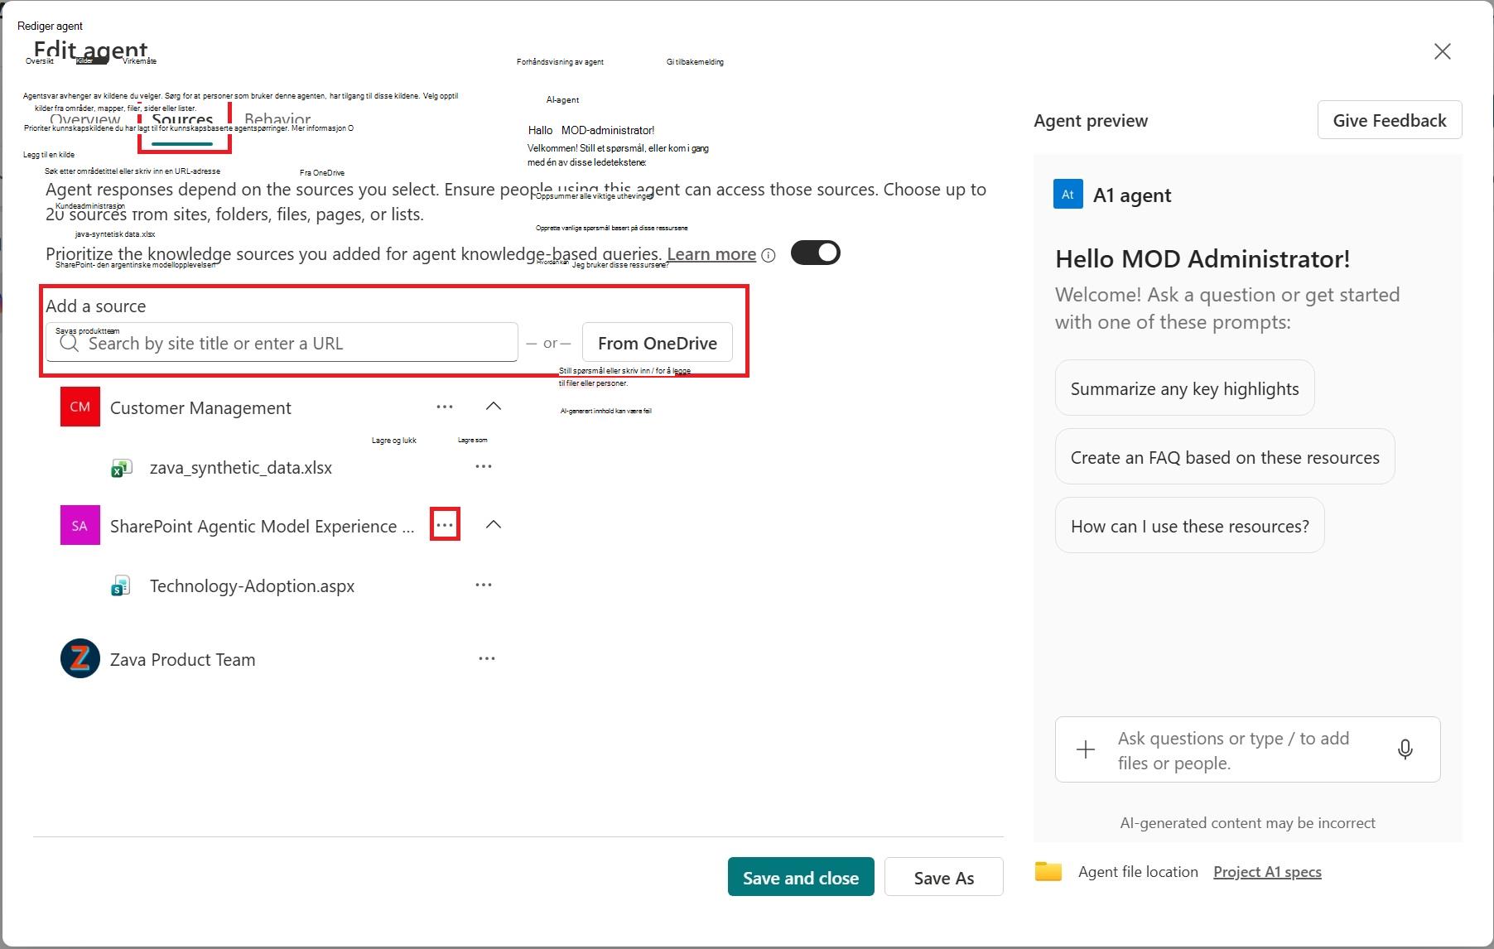
Task: Collapse the Customer Management source
Action: [494, 406]
